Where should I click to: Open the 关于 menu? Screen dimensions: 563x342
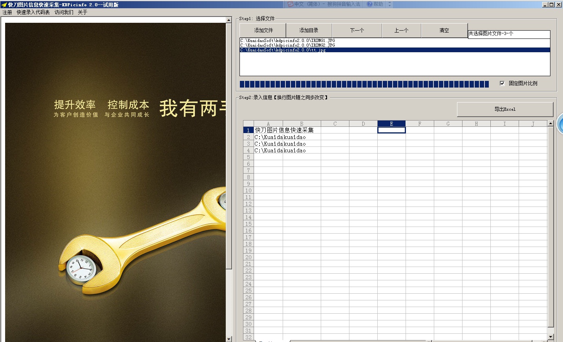pyautogui.click(x=82, y=12)
